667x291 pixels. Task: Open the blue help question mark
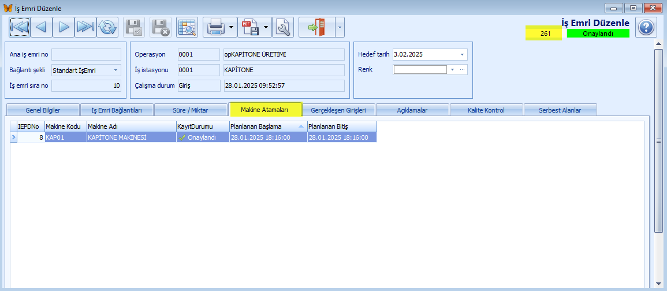coord(646,28)
